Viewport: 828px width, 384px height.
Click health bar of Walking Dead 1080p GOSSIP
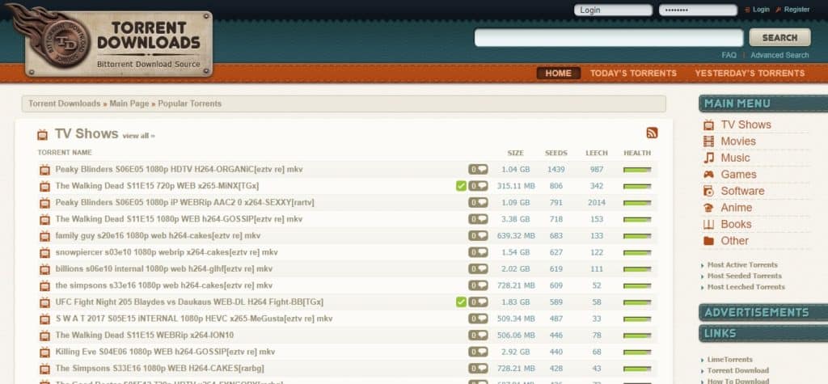coord(637,219)
